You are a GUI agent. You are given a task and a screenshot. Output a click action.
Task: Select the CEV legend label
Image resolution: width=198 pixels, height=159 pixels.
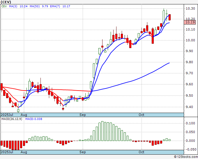(x=4, y=6)
